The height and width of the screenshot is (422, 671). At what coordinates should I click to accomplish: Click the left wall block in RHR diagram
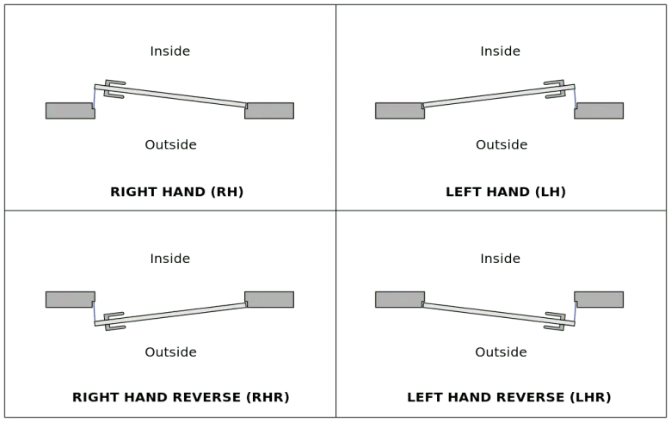71,300
